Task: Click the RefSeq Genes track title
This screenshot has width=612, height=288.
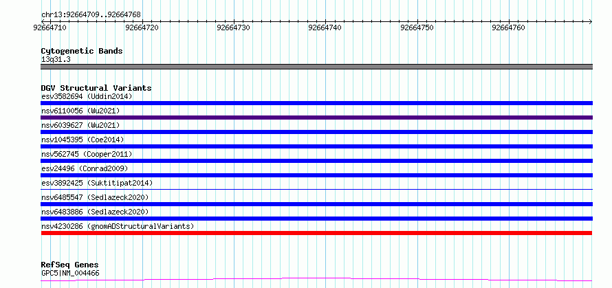Action: [70, 265]
